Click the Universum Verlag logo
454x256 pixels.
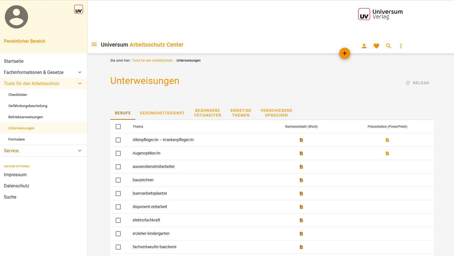[x=380, y=14]
